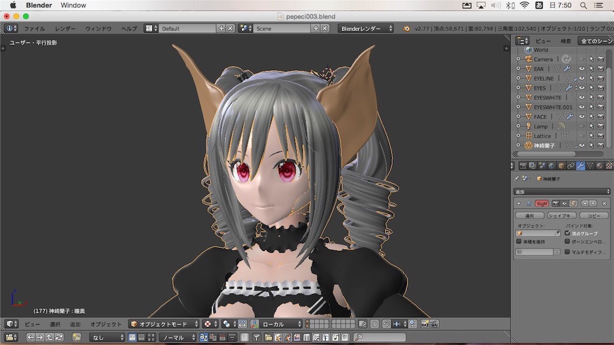This screenshot has height=345, width=614.
Task: Select the Material properties tab icon
Action: click(x=600, y=167)
